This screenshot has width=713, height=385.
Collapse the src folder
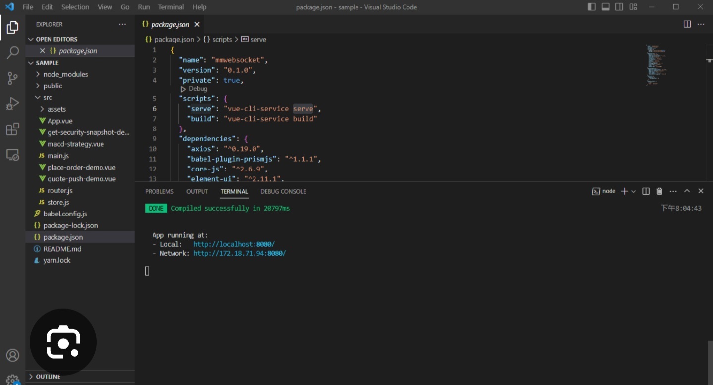[80, 97]
